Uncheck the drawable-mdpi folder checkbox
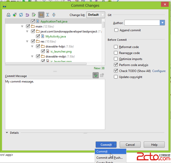This screenshot has height=163, width=171. click(x=38, y=56)
